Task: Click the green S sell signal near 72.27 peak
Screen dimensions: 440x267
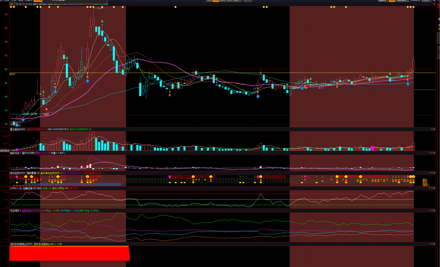Action: click(102, 22)
